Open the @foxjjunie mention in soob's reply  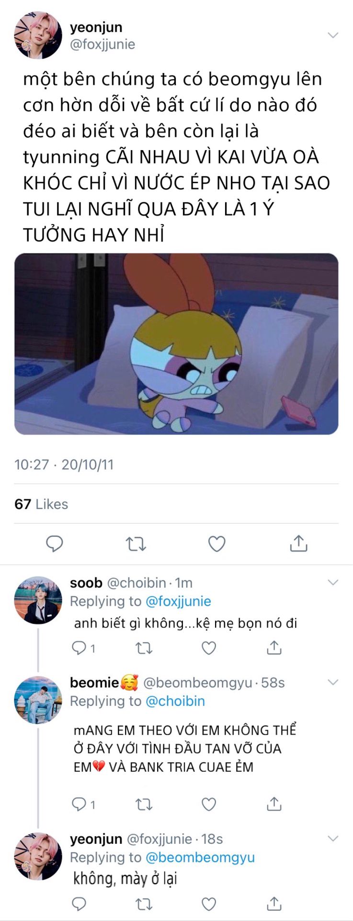tap(178, 601)
